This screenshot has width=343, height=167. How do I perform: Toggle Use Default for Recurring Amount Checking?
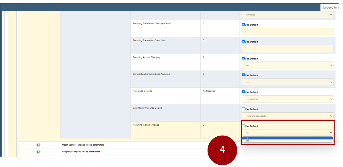pyautogui.click(x=243, y=58)
